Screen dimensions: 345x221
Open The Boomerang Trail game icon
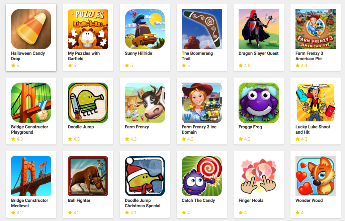point(202,29)
